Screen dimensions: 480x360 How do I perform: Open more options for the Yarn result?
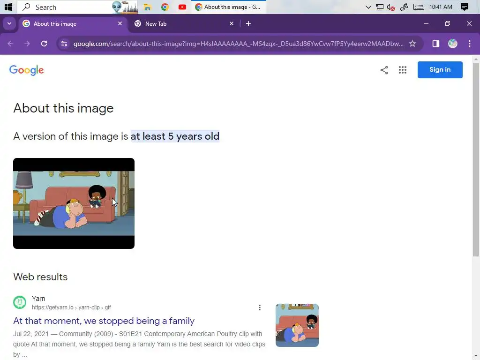tap(260, 307)
